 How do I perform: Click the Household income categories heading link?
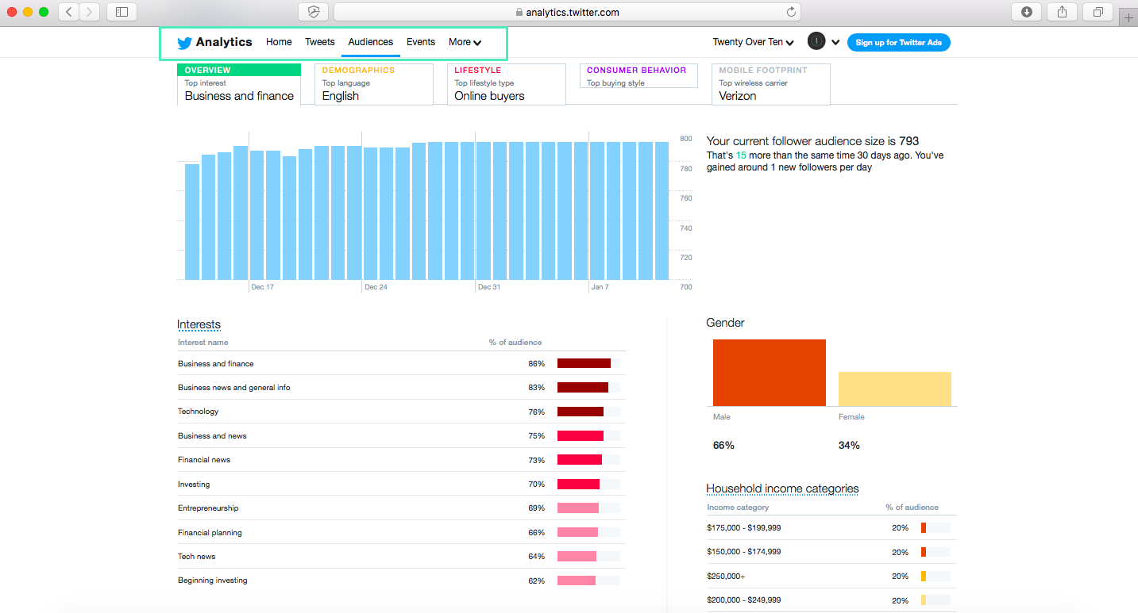pos(782,488)
